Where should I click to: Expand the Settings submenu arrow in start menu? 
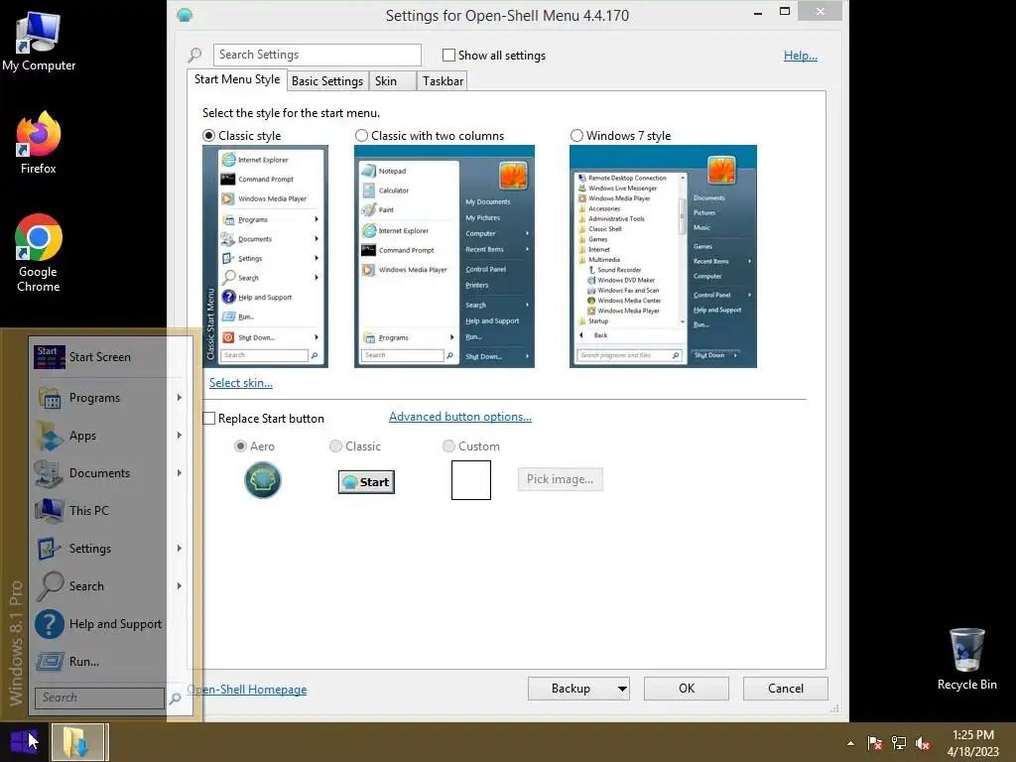coord(179,548)
